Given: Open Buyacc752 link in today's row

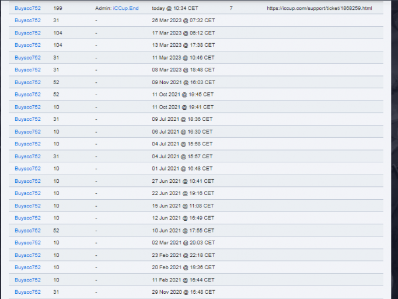Looking at the screenshot, I should (27, 8).
